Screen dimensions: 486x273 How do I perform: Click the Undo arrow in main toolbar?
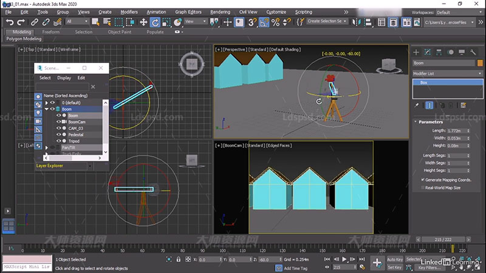10,22
